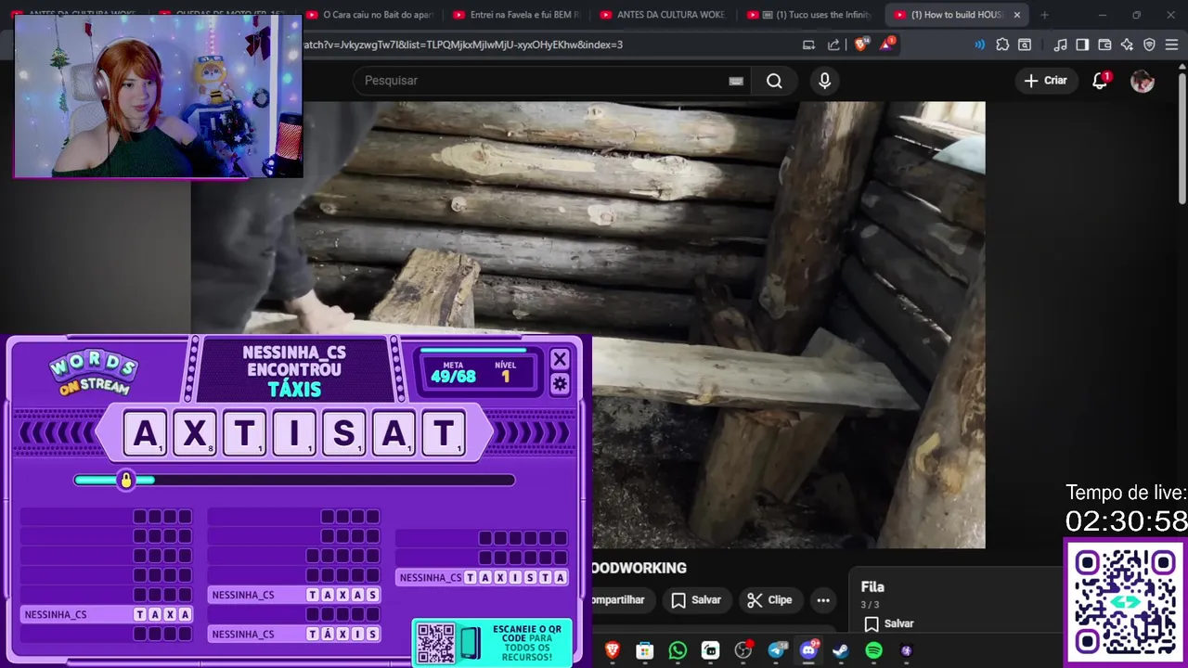Open more actions three-dot menu
This screenshot has height=668, width=1188.
(823, 600)
